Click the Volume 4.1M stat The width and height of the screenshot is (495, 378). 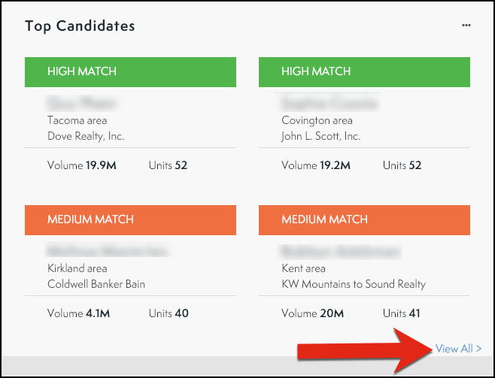click(x=78, y=313)
